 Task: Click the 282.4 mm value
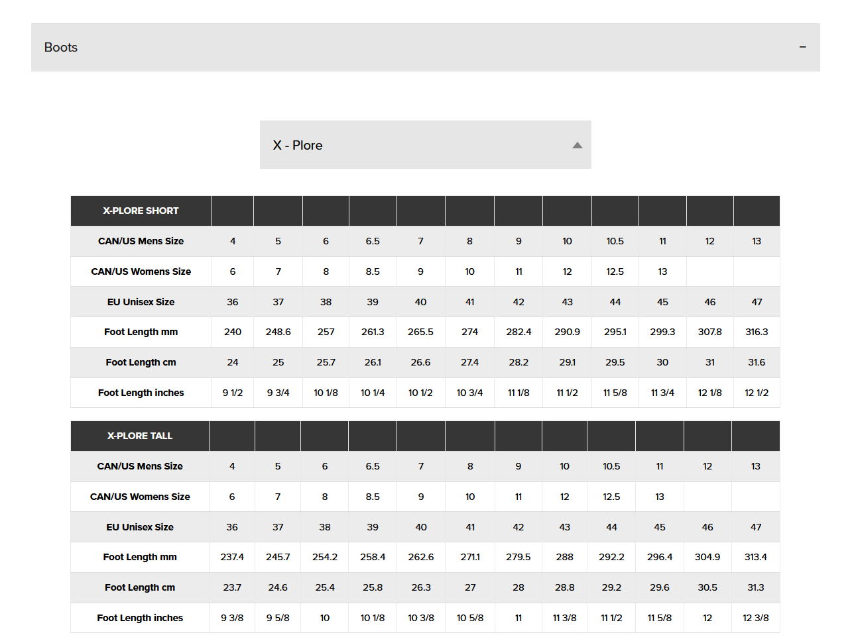[x=518, y=332]
